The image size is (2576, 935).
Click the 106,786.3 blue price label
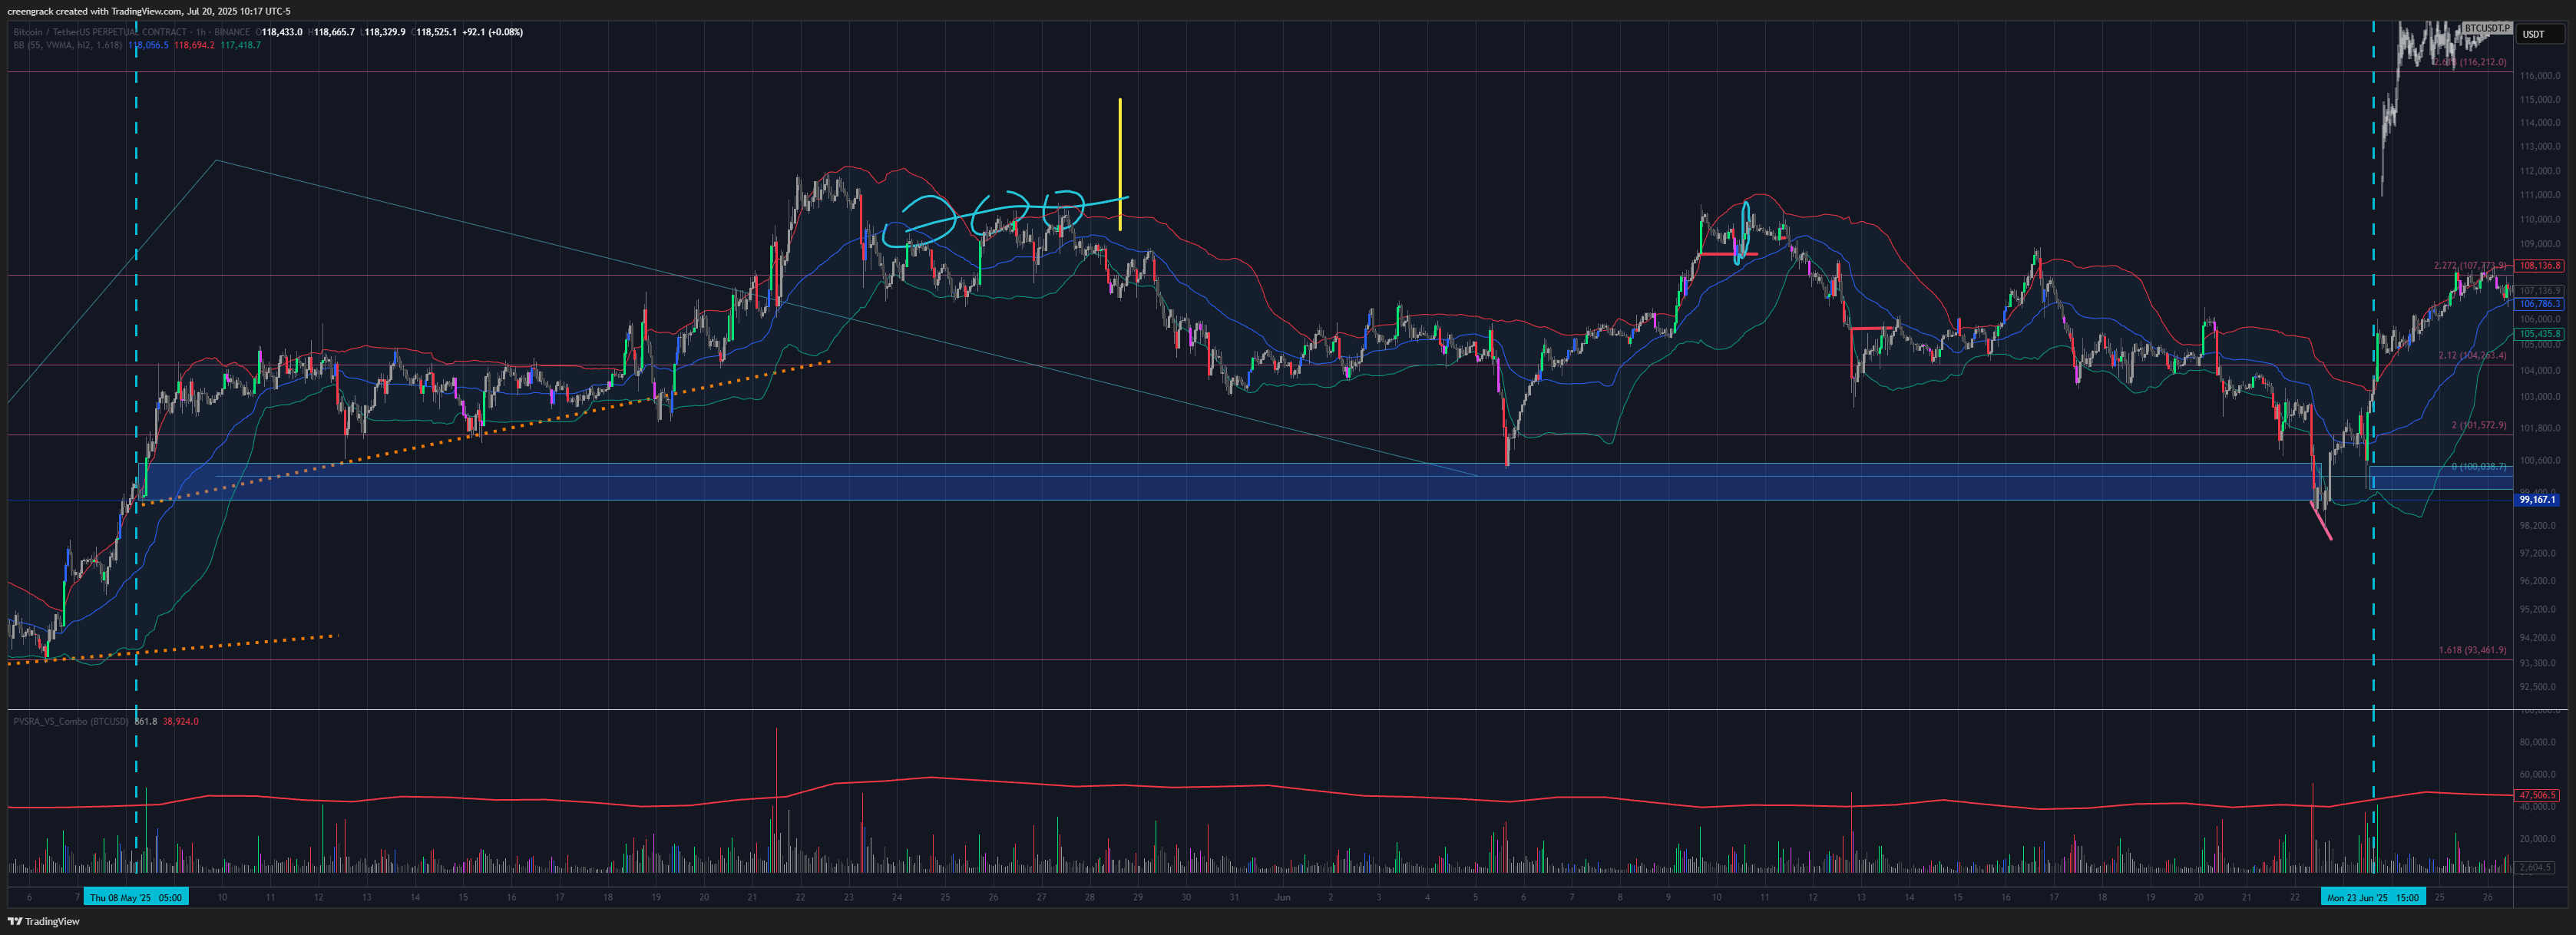click(2540, 303)
